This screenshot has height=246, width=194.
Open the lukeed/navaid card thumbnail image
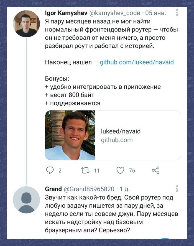coord(70,135)
